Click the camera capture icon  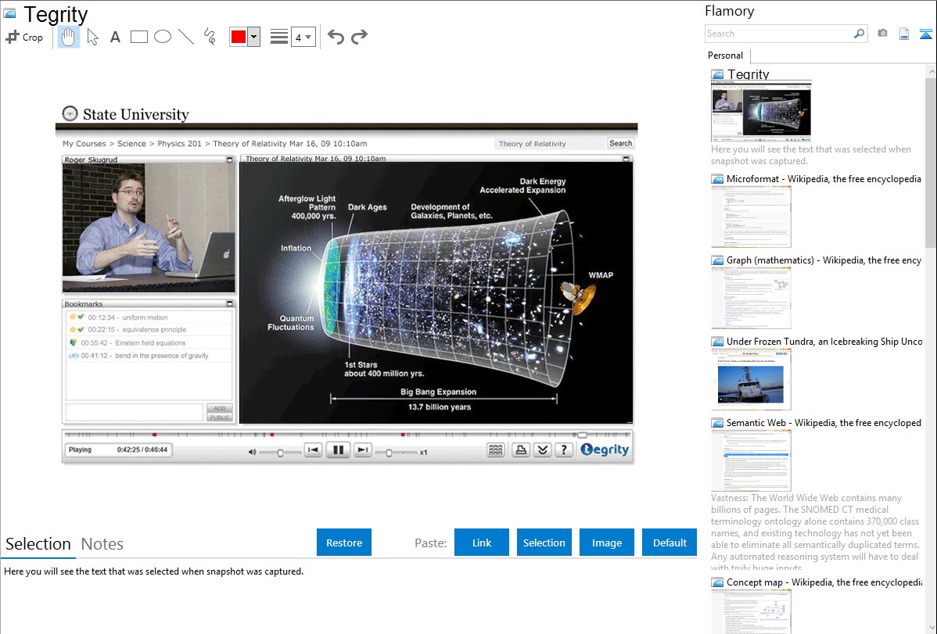click(x=882, y=34)
